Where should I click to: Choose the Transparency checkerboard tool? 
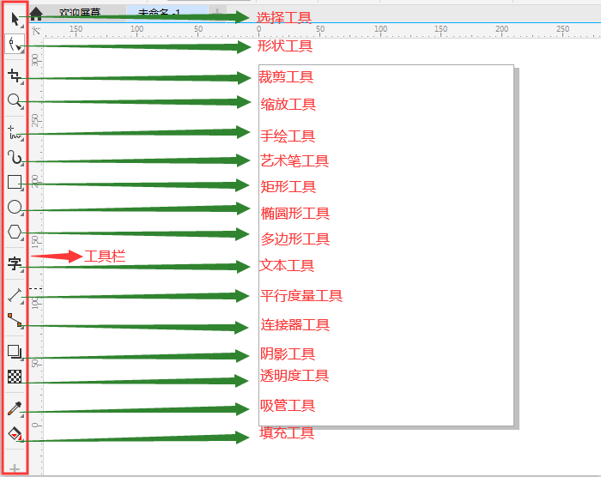pyautogui.click(x=15, y=377)
